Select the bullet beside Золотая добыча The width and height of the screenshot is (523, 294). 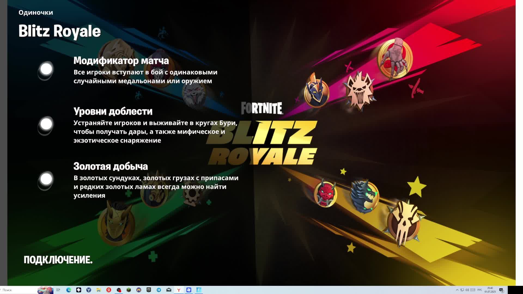click(46, 179)
